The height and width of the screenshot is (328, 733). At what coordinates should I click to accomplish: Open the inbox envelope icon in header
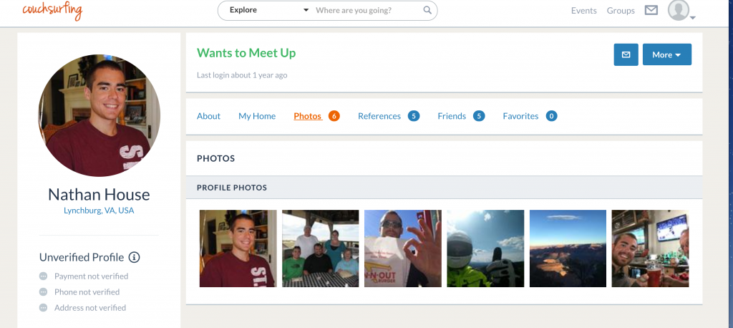tap(651, 11)
